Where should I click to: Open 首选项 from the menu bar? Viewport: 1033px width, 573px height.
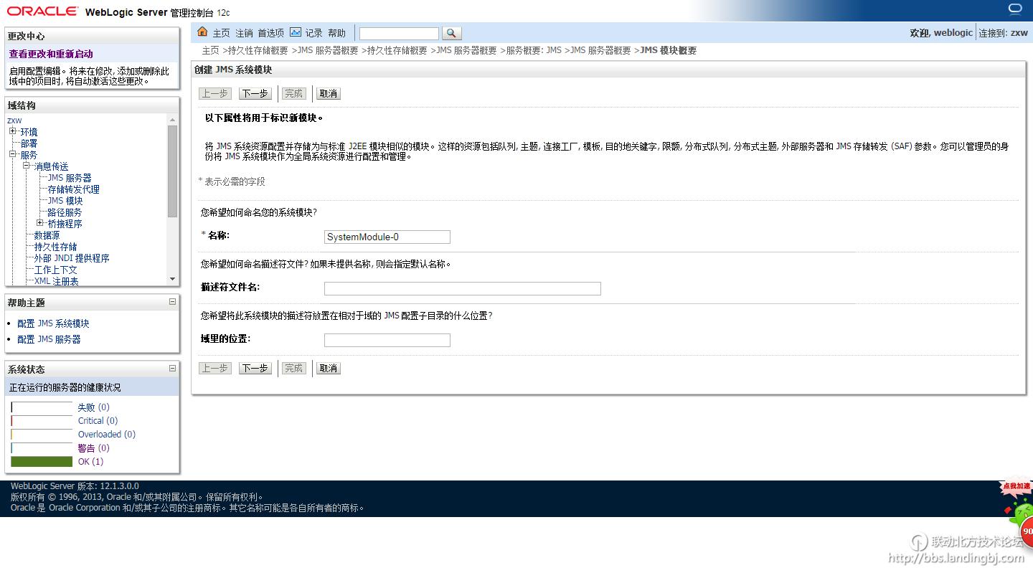[x=270, y=32]
